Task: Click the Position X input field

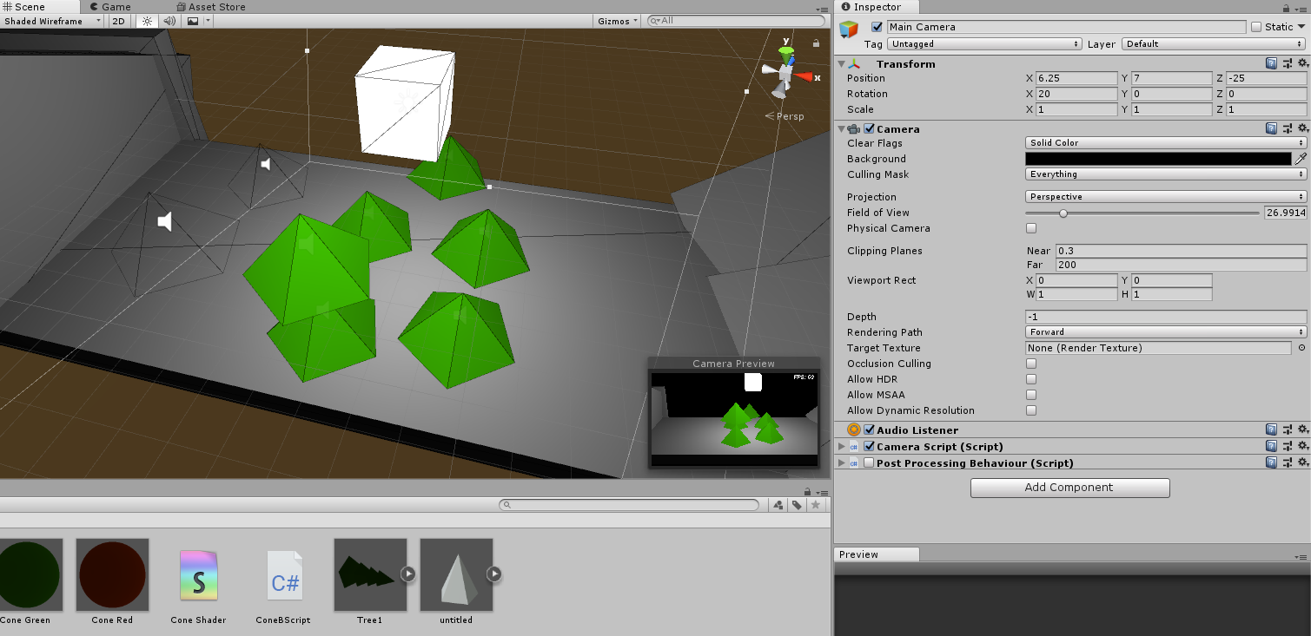Action: (1076, 78)
